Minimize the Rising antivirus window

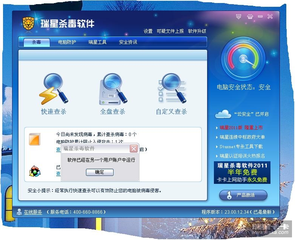click(260, 17)
